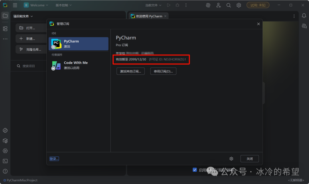The height and width of the screenshot is (184, 309).
Task: Click the 试用: 未知 trial badge
Action: pos(258,5)
